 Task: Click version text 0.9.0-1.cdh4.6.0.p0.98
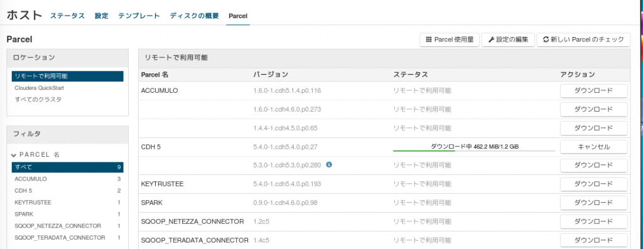point(286,203)
